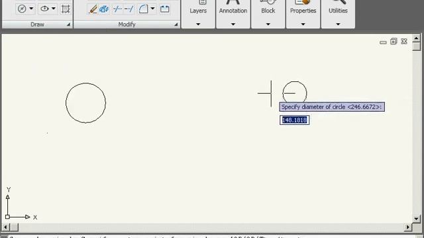Image resolution: width=424 pixels, height=238 pixels.
Task: Expand the Modify panel title bar
Action: point(127,24)
